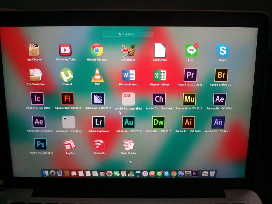272x204 pixels.
Task: Launch Adobe InCopy CC 2015
Action: click(x=37, y=99)
